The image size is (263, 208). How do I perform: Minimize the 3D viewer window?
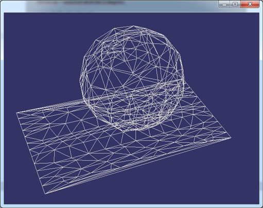click(x=224, y=4)
